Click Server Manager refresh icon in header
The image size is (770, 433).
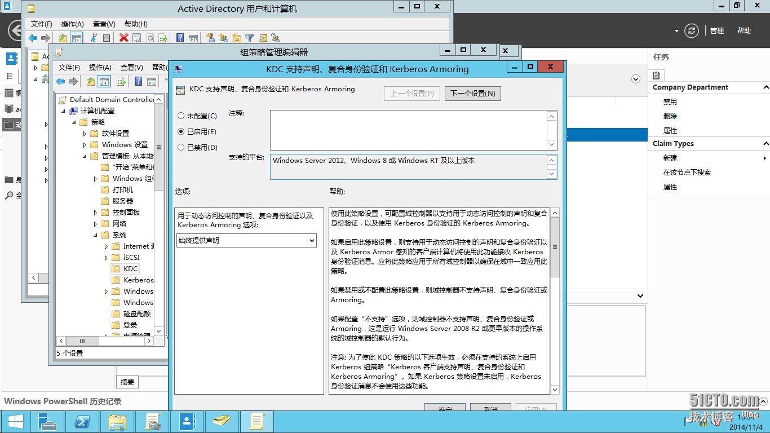pyautogui.click(x=692, y=31)
